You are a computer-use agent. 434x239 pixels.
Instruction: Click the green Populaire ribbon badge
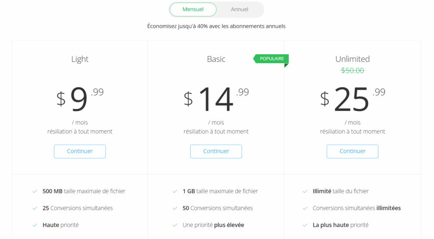(271, 59)
